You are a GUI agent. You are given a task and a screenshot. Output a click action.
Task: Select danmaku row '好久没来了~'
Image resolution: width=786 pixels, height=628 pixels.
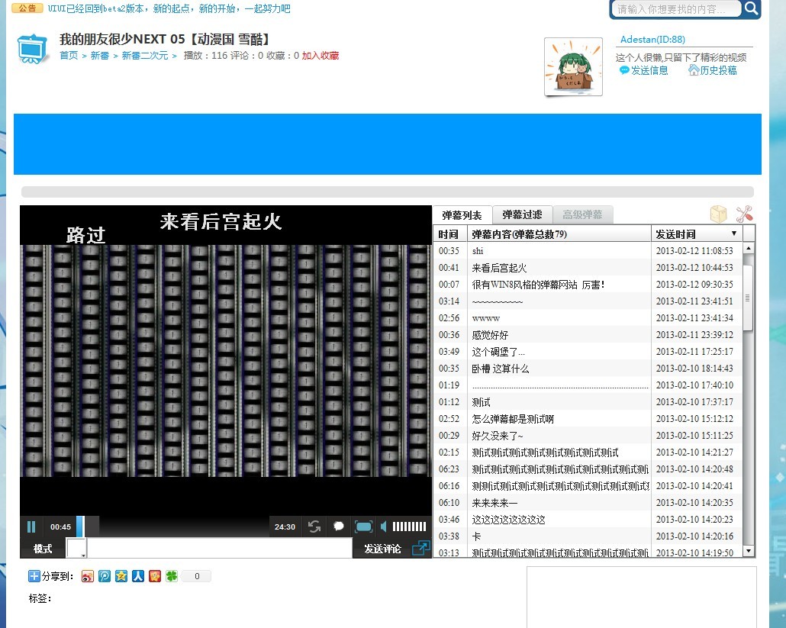(x=588, y=436)
